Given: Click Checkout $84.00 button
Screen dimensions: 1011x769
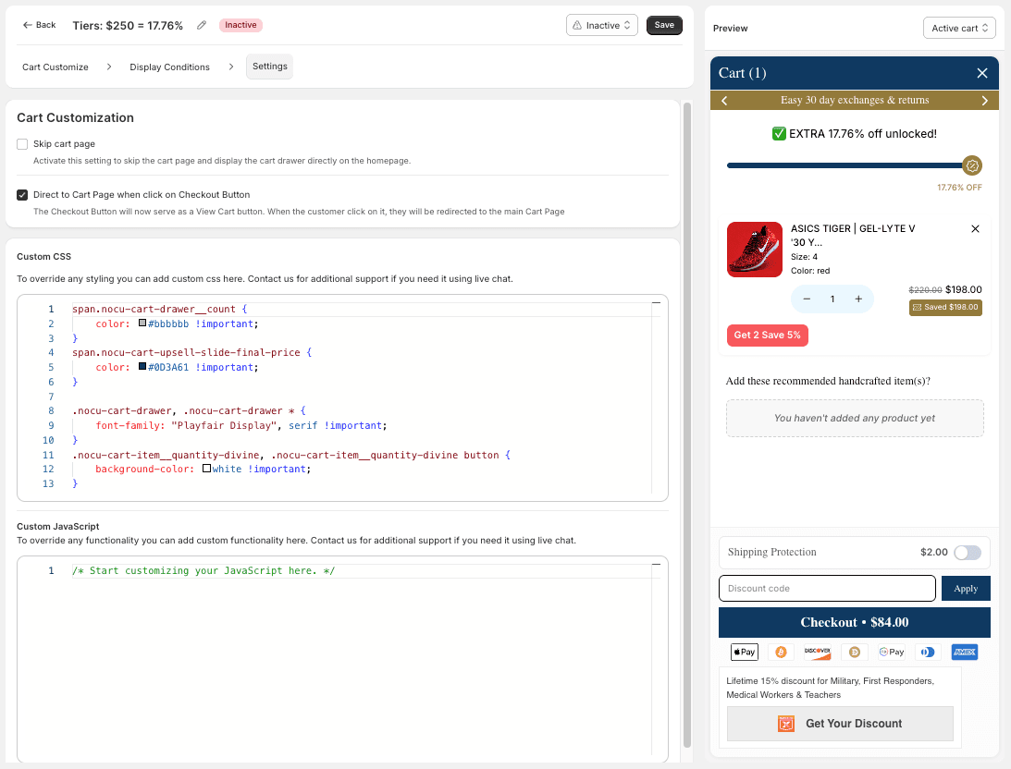Looking at the screenshot, I should coord(855,622).
